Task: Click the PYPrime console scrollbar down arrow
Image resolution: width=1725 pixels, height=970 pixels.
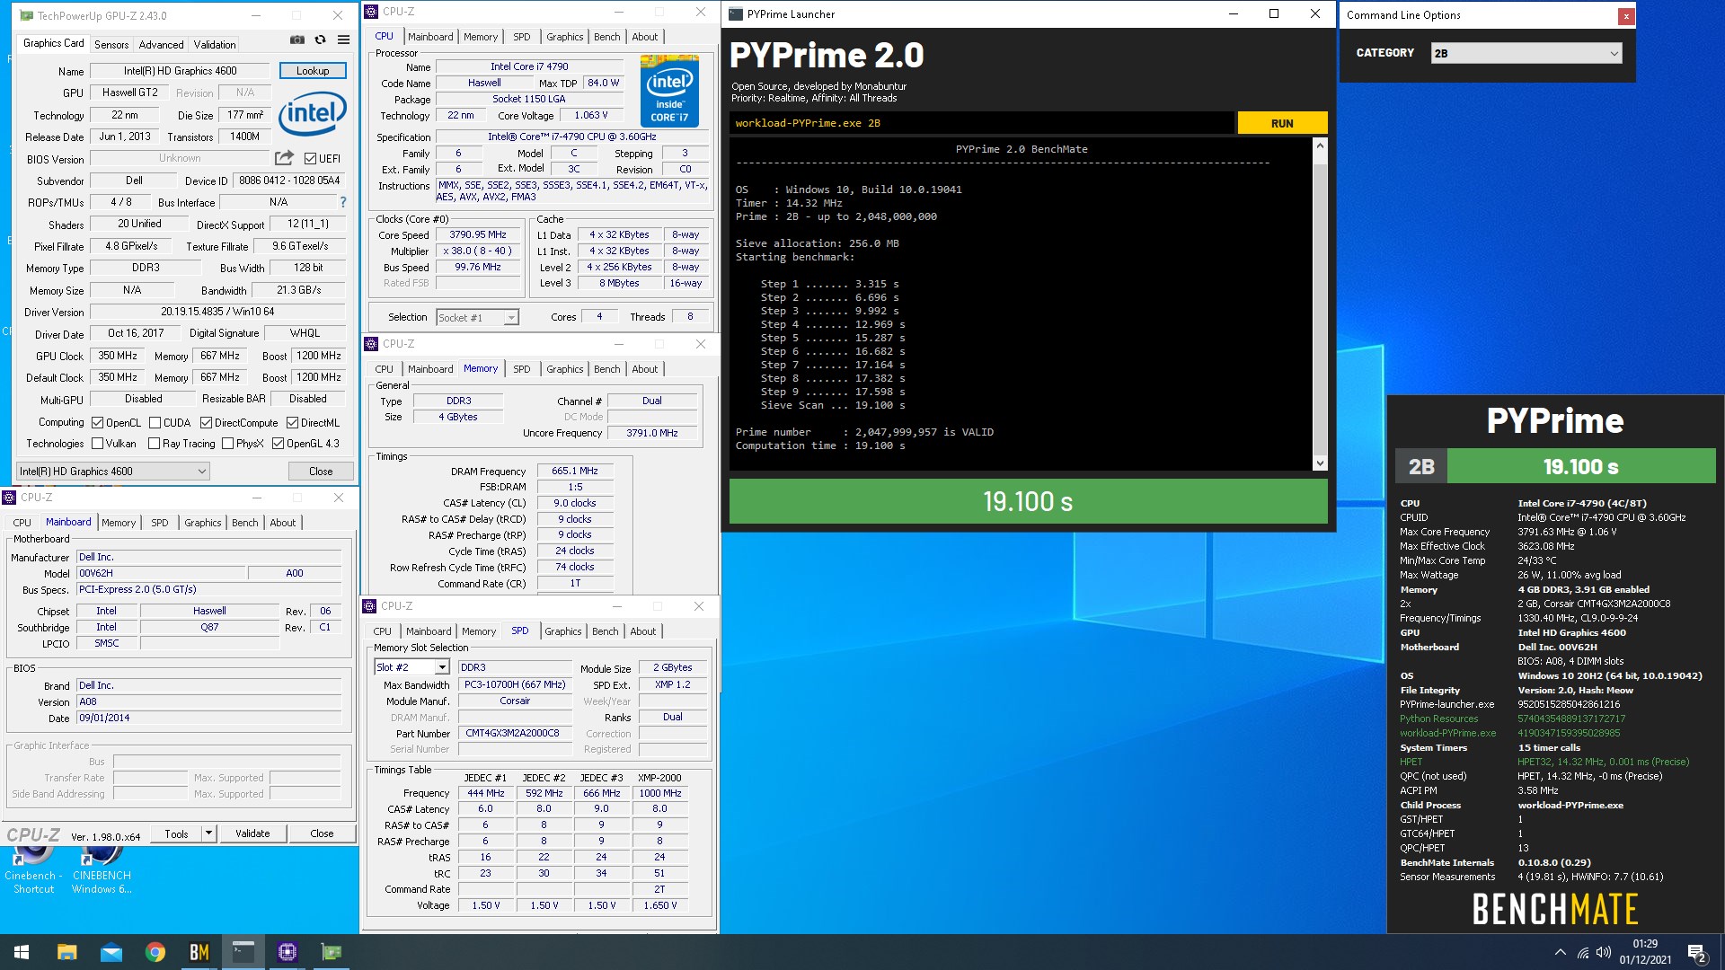Action: pos(1320,463)
